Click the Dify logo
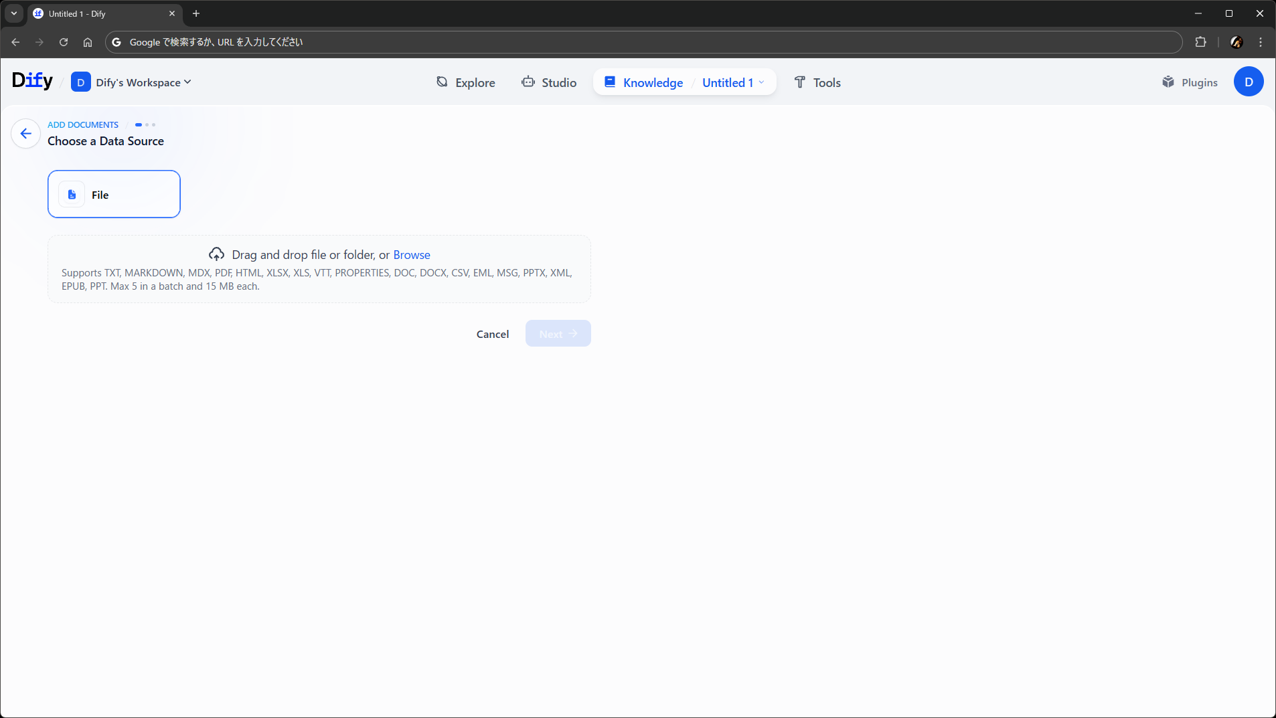This screenshot has width=1276, height=718. coord(32,81)
